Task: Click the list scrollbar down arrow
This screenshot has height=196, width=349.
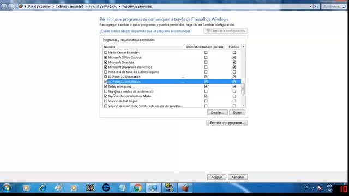Action: tap(243, 105)
